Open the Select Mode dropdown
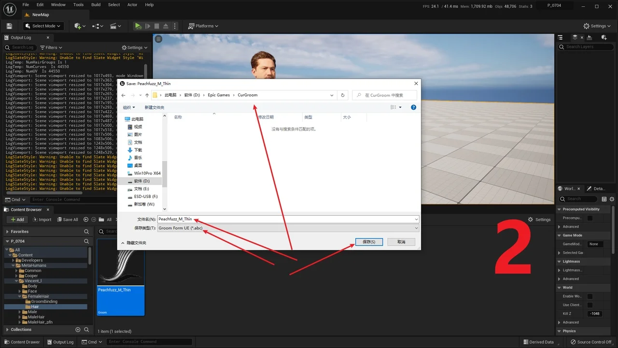618x348 pixels. click(43, 26)
